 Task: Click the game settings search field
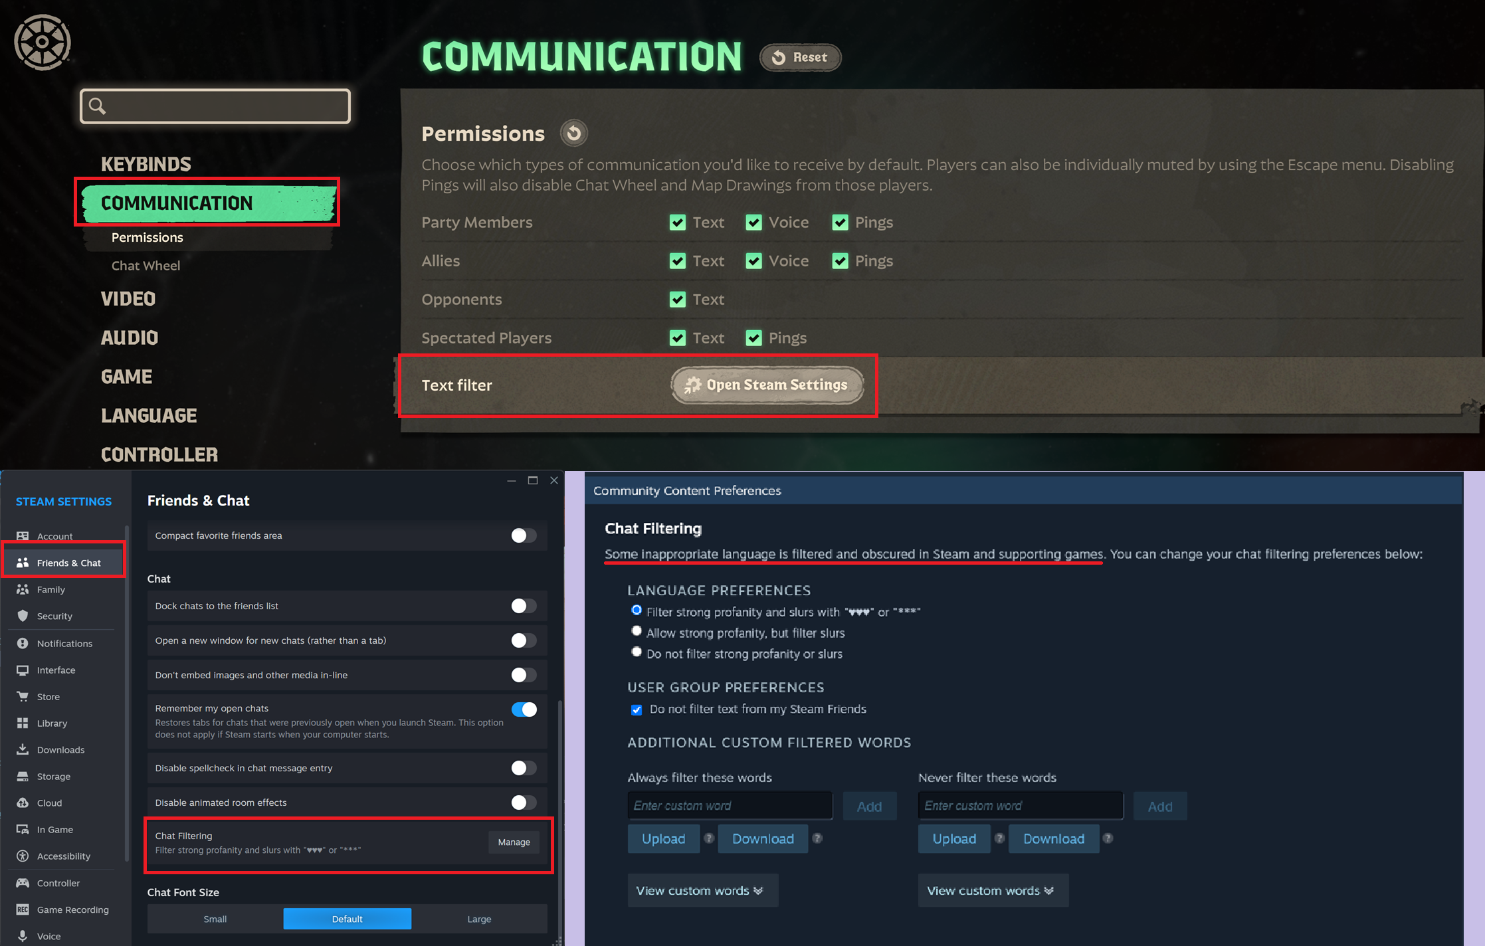(215, 106)
